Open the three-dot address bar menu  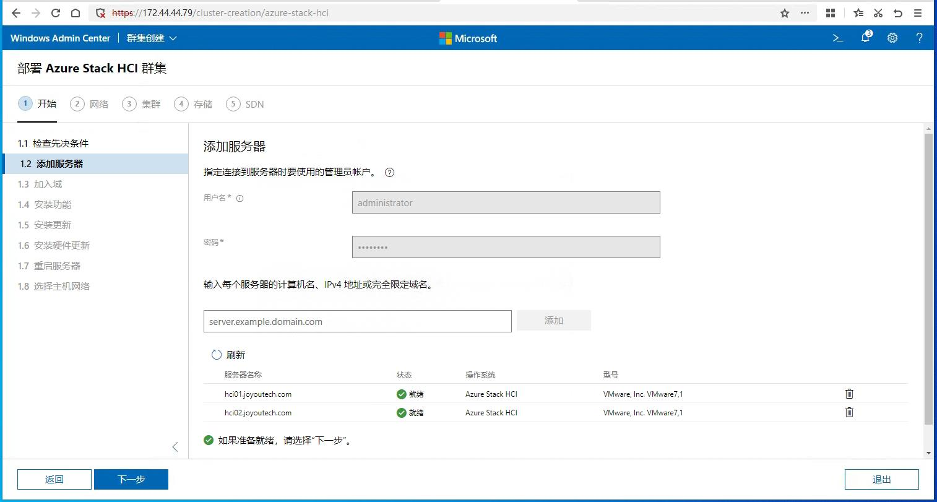(x=805, y=13)
